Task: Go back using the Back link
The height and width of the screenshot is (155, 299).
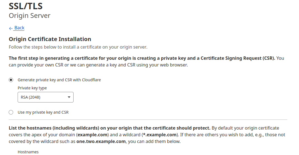Action: tap(19, 28)
